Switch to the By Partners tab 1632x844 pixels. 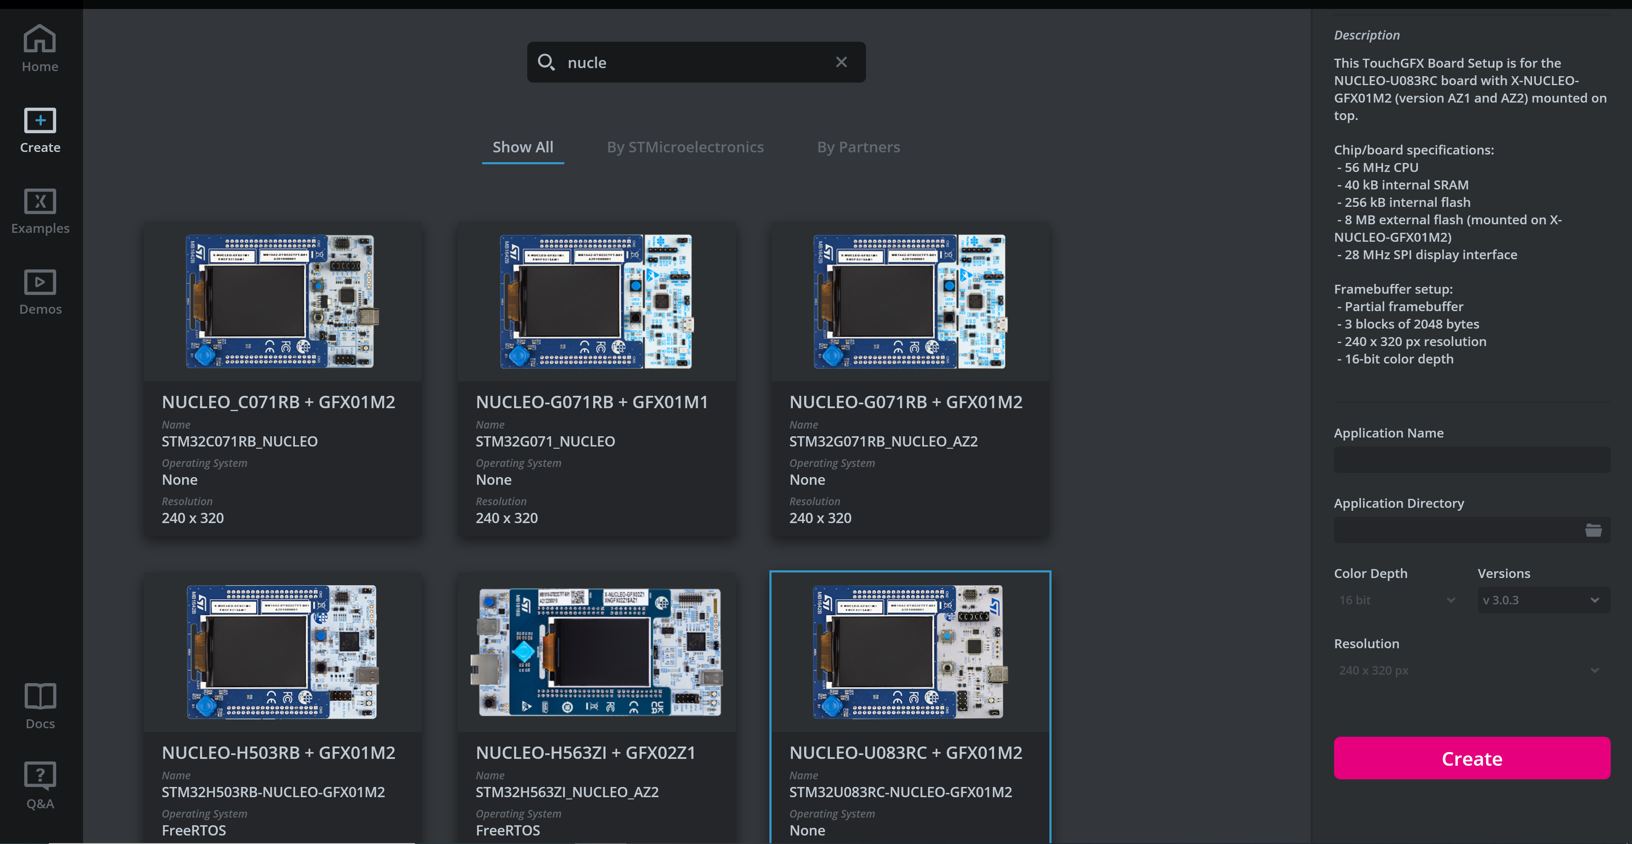(858, 146)
